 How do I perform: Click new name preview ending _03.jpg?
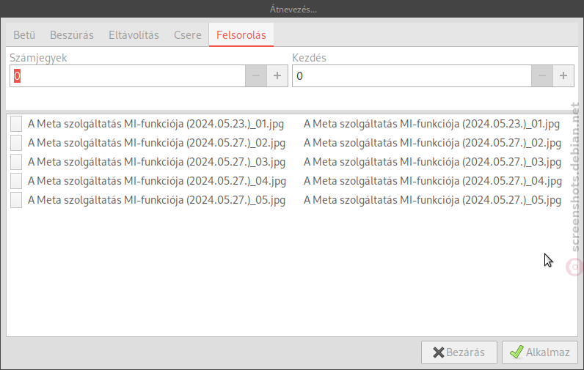point(432,162)
